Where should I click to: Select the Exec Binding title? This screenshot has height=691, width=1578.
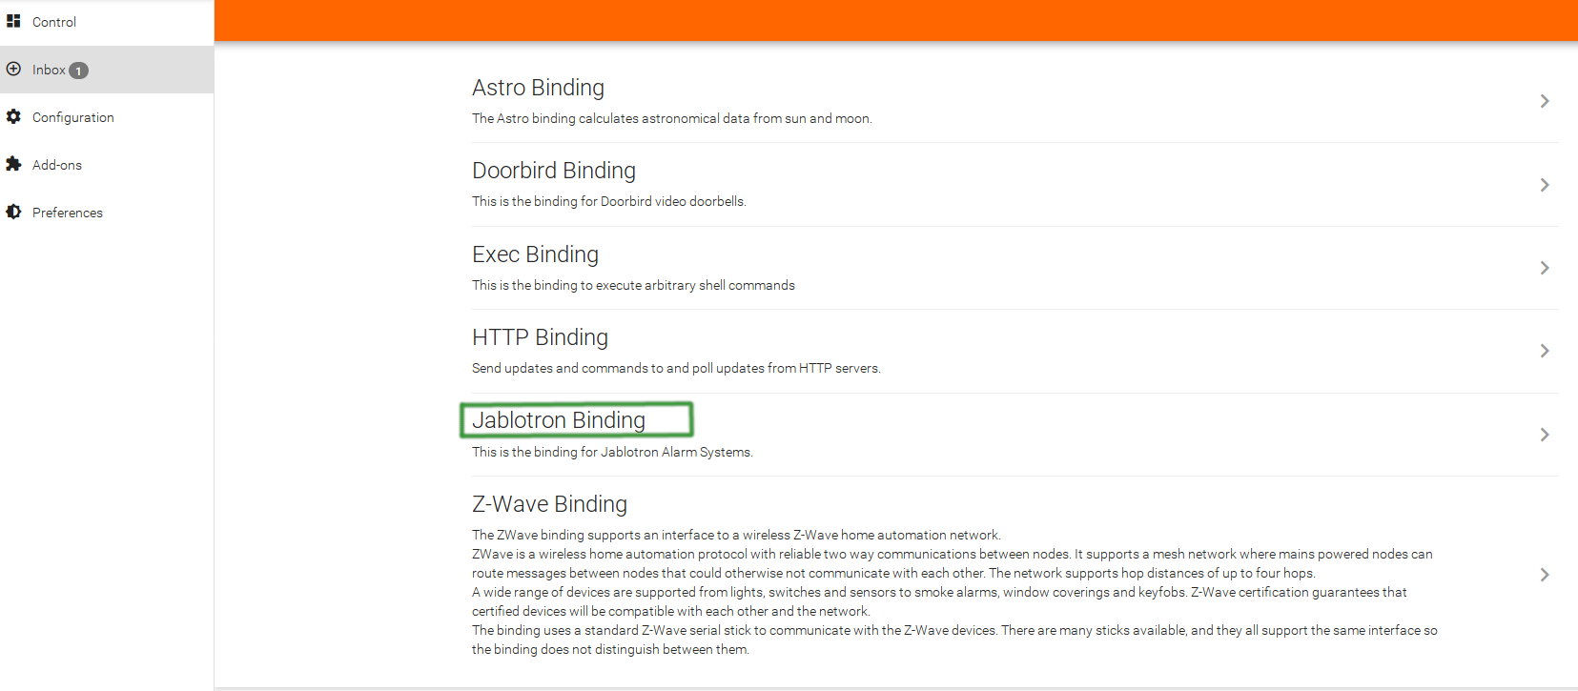[x=535, y=254]
